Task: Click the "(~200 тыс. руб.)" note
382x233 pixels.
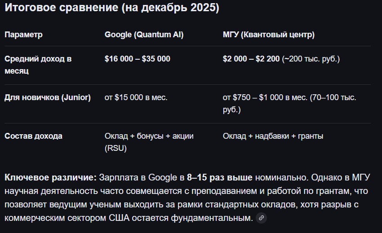Action: click(x=311, y=59)
